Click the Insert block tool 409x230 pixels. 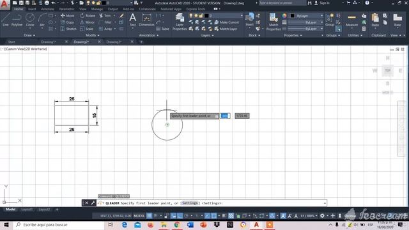pyautogui.click(x=250, y=20)
